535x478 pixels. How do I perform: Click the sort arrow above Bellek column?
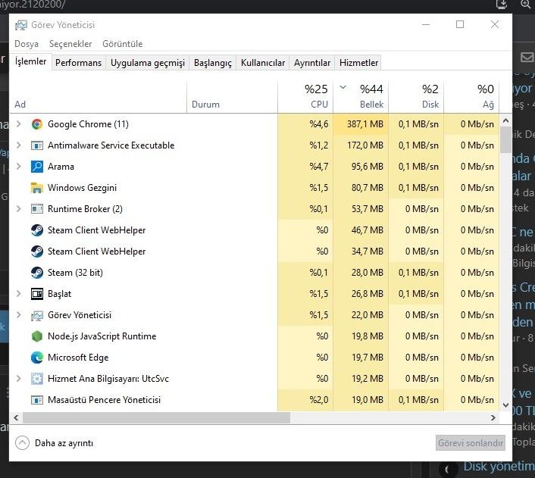[x=343, y=87]
